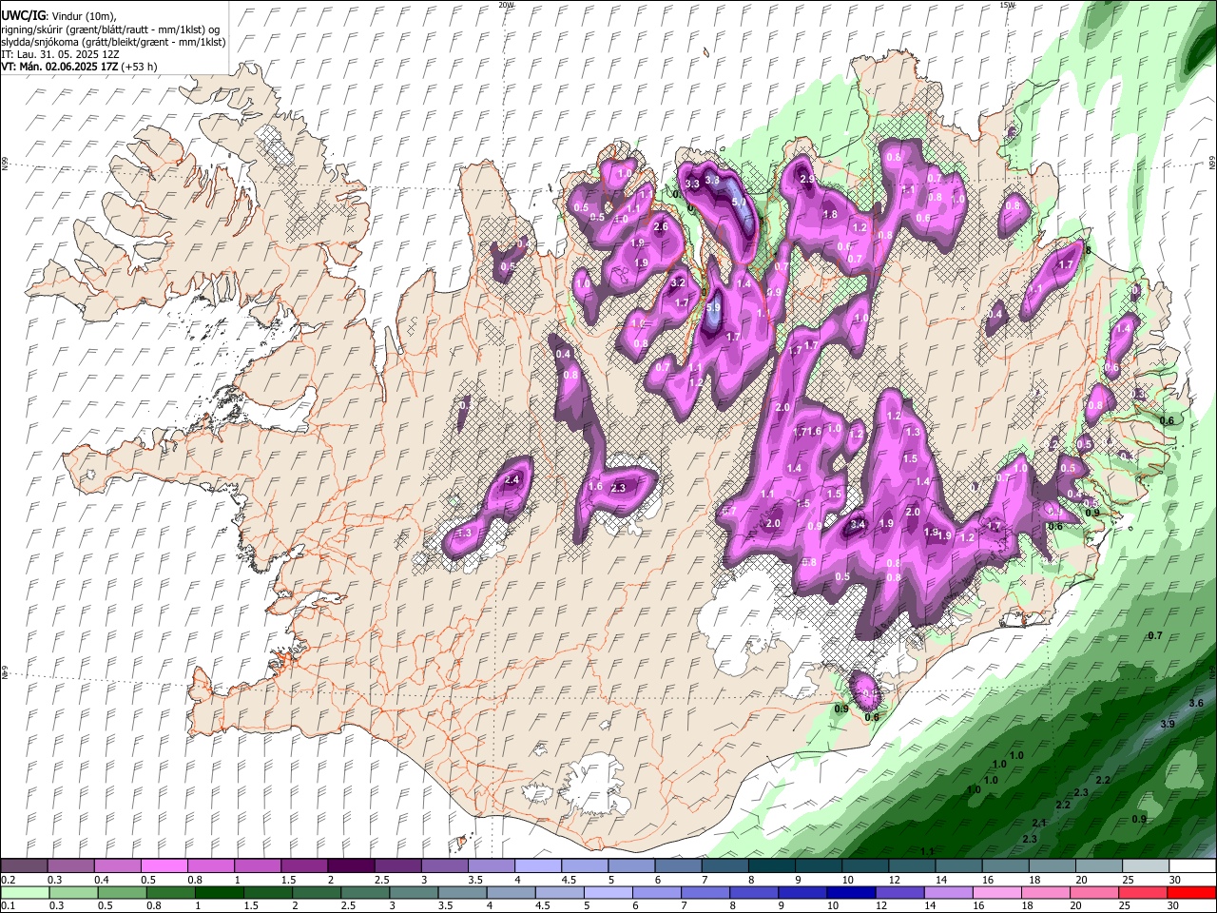Click the grey-blue 3.5 rain-scale swatch
This screenshot has height=913, width=1217.
[462, 892]
